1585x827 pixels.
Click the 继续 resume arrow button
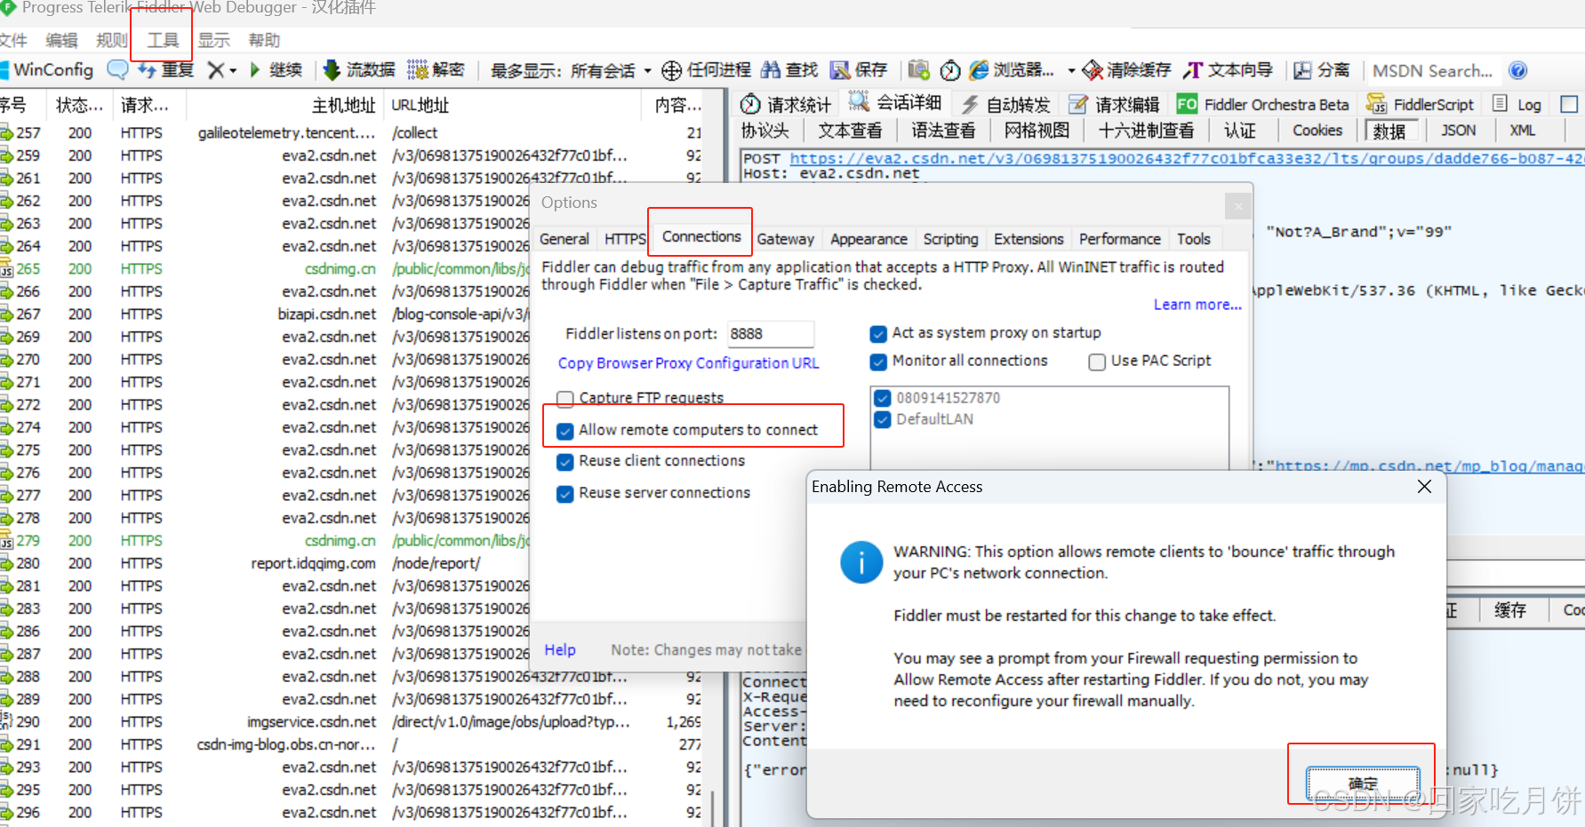click(x=276, y=69)
